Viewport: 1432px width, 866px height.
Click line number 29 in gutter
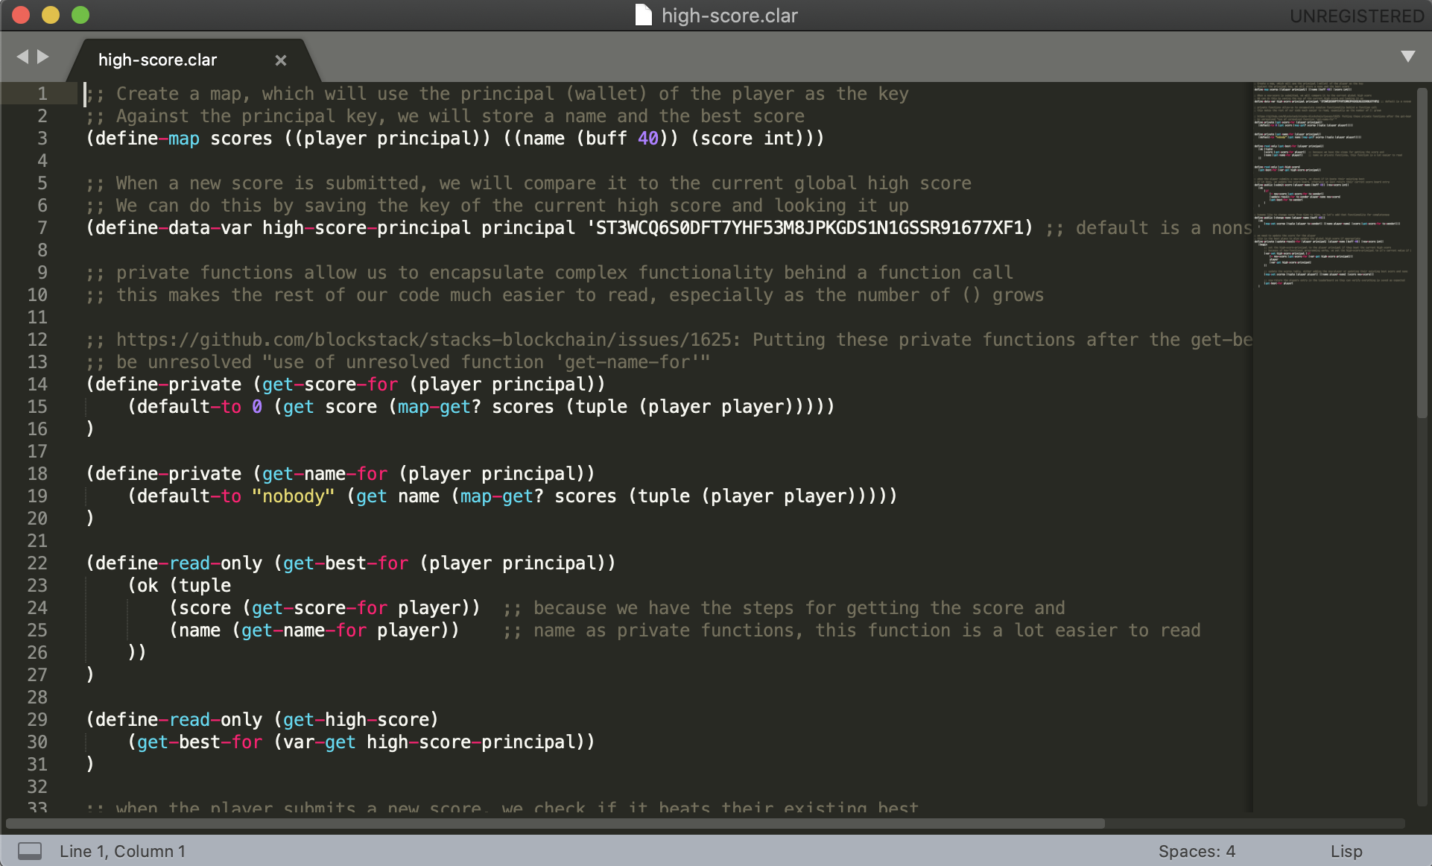[37, 720]
